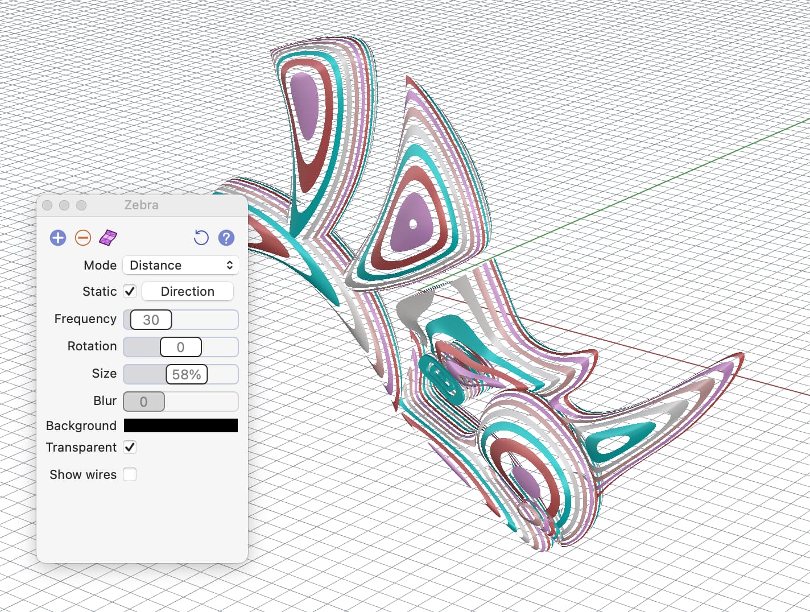The height and width of the screenshot is (612, 810).
Task: Close the Zebra panel window
Action: coord(48,205)
